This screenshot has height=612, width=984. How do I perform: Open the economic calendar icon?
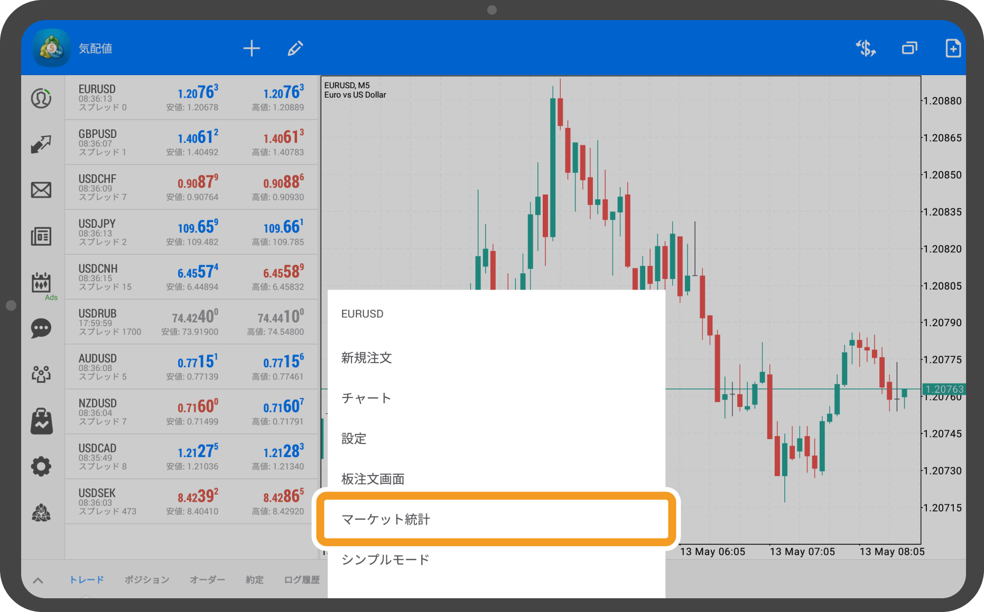coord(41,283)
